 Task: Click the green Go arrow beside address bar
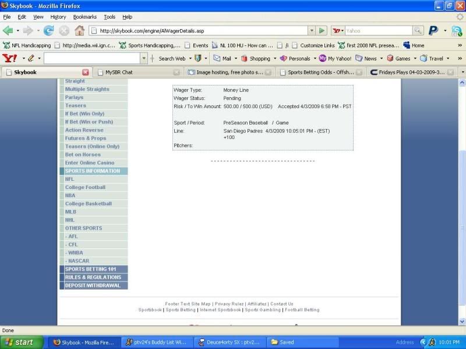(322, 31)
